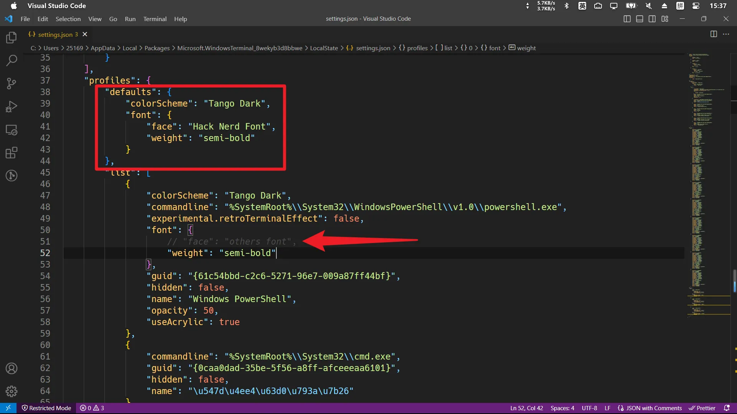Open the Search view icon
Image resolution: width=737 pixels, height=414 pixels.
pos(12,60)
